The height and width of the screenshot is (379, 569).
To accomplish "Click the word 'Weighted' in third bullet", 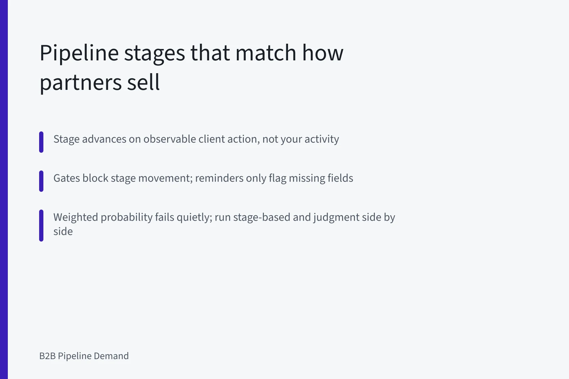I will click(x=75, y=217).
